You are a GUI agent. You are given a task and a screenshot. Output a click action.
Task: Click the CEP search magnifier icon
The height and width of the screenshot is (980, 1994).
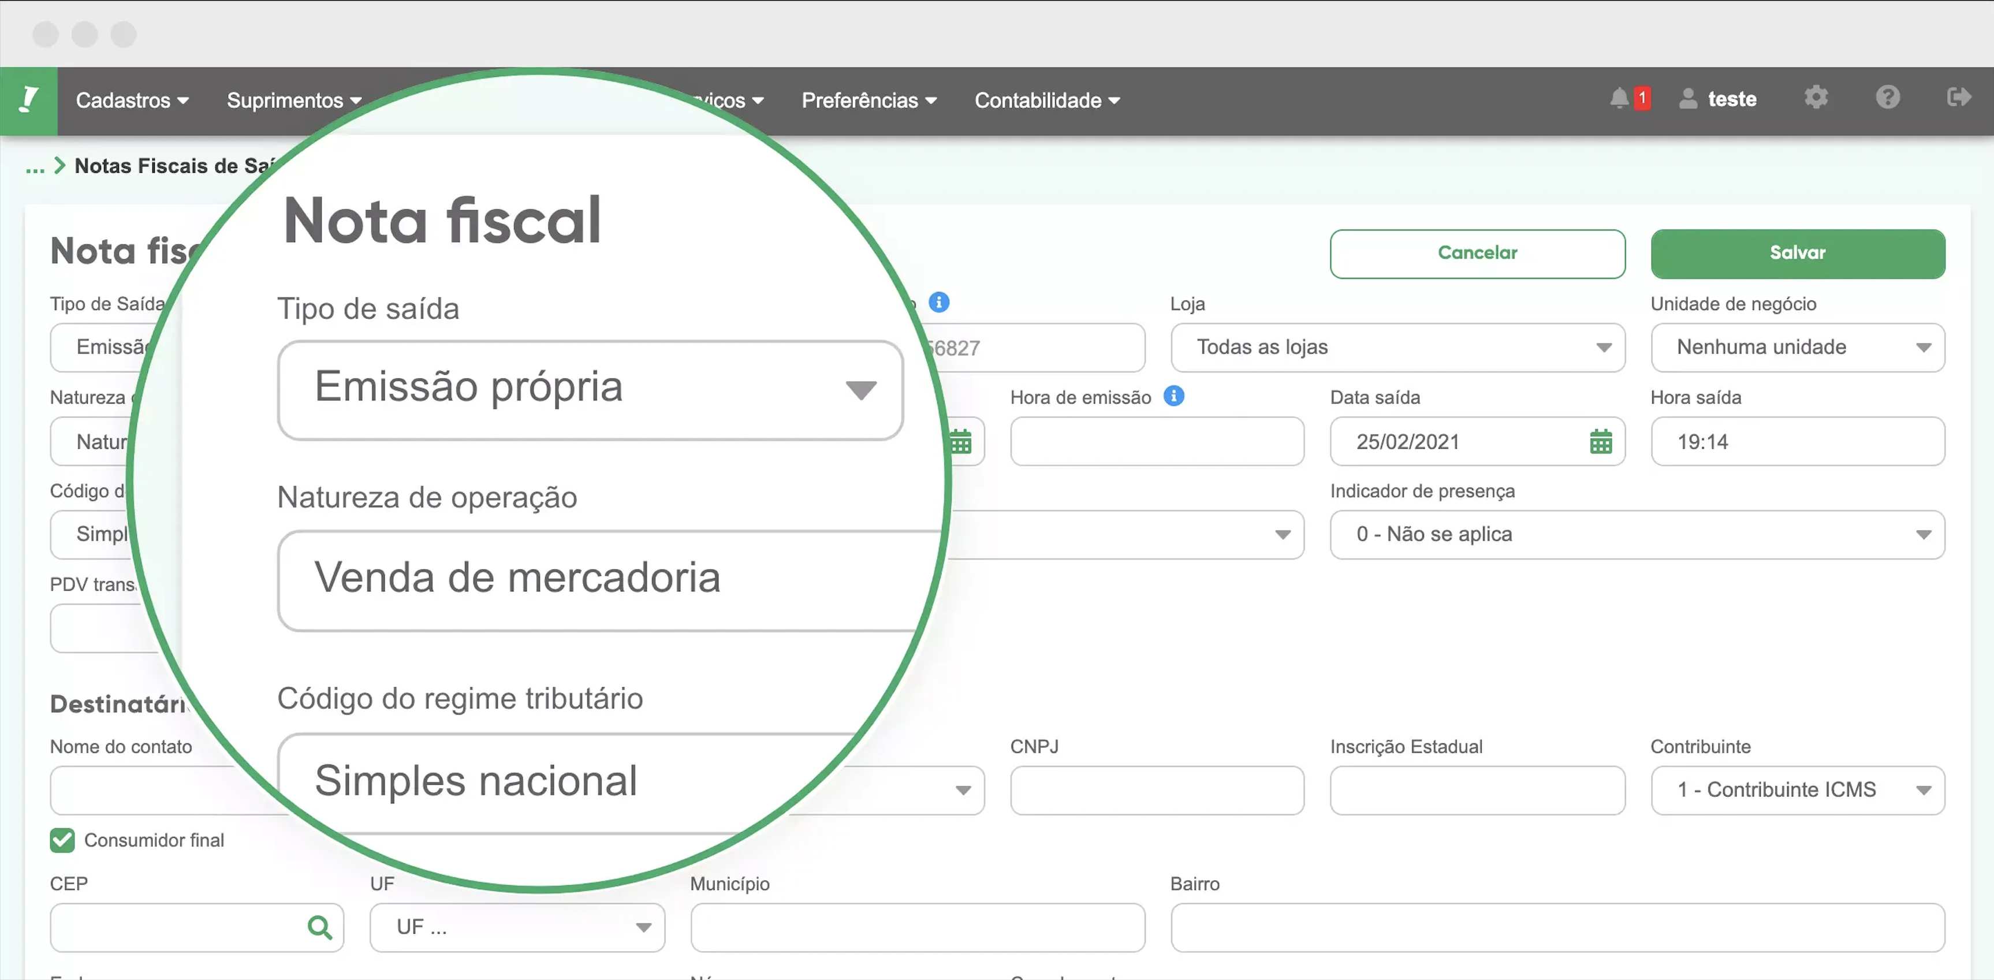319,927
